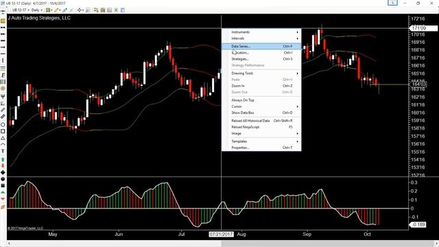Click the 164'03 current price marker

tap(418, 84)
